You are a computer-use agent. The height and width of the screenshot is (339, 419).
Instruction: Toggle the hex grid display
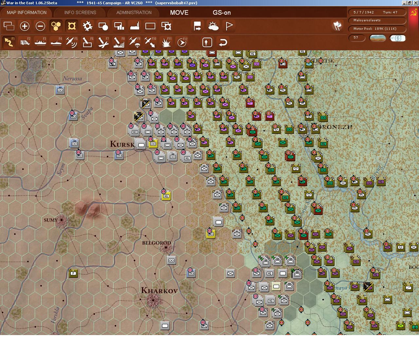(56, 26)
